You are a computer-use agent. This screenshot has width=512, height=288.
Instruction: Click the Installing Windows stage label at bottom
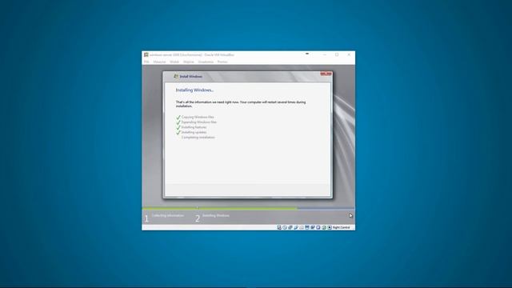coord(216,215)
